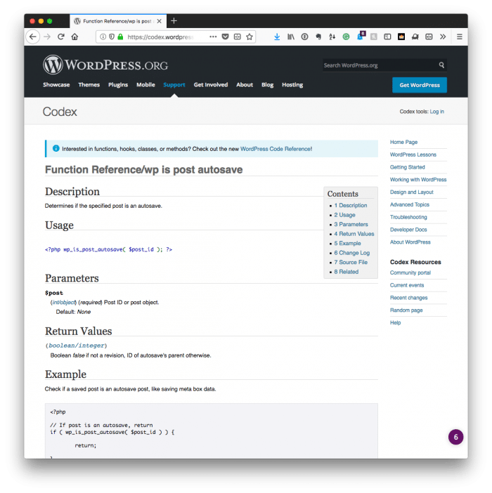492x493 pixels.
Task: Open the Showcase nav item
Action: point(56,84)
